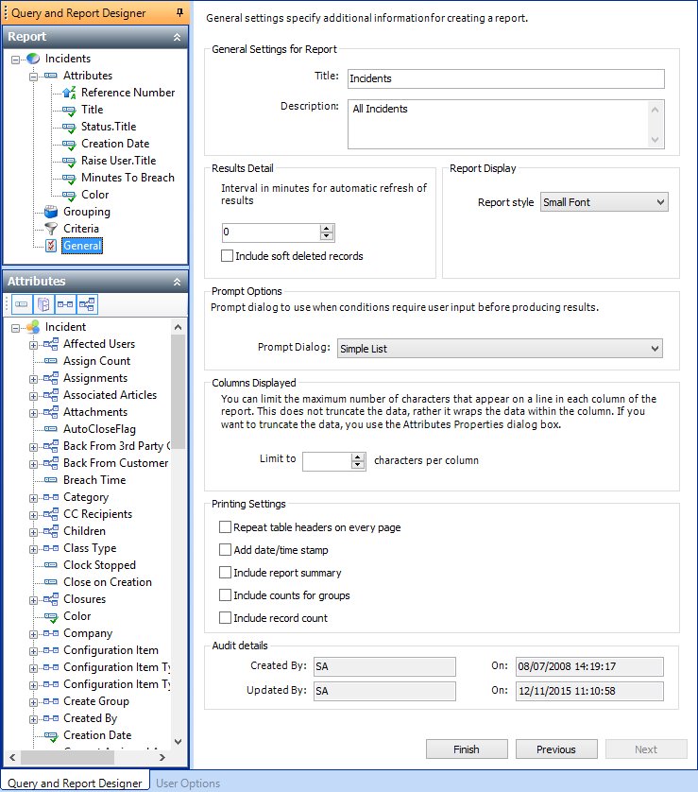Screen dimensions: 698x792
Task: Click the Reference Number sort icon
Action: (69, 93)
